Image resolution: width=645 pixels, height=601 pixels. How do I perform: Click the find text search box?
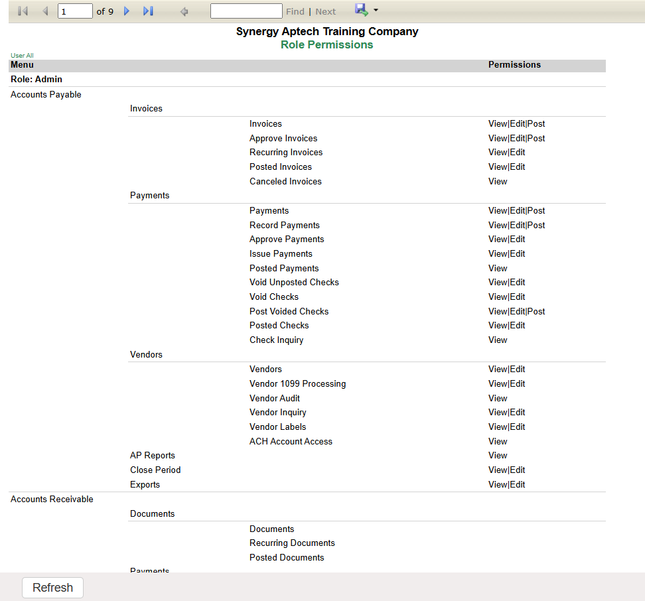tap(246, 11)
